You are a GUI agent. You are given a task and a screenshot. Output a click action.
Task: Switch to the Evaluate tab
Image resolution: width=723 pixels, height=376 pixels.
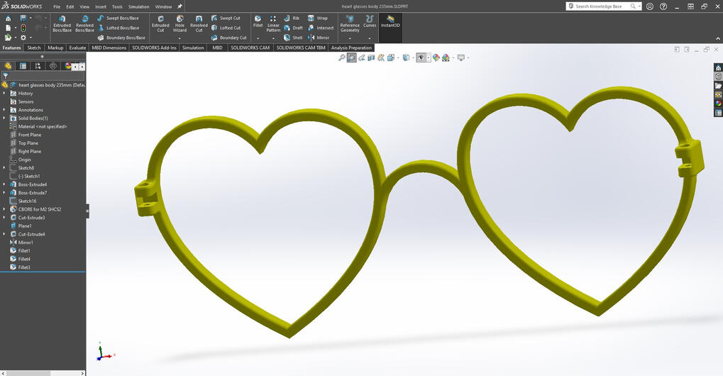pos(77,48)
